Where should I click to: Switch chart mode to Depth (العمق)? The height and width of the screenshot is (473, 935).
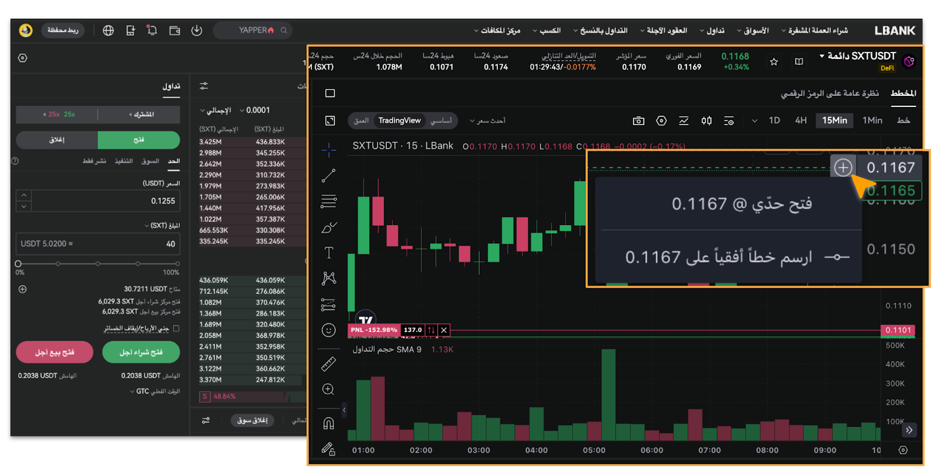coord(361,120)
